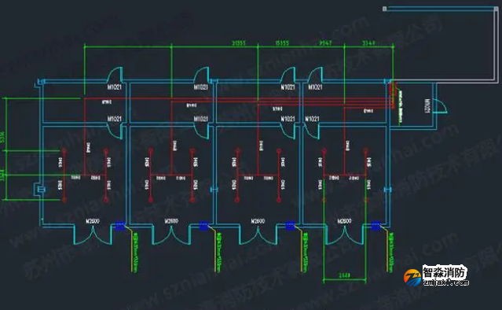Select the 21555 dimension text at top

239,43
